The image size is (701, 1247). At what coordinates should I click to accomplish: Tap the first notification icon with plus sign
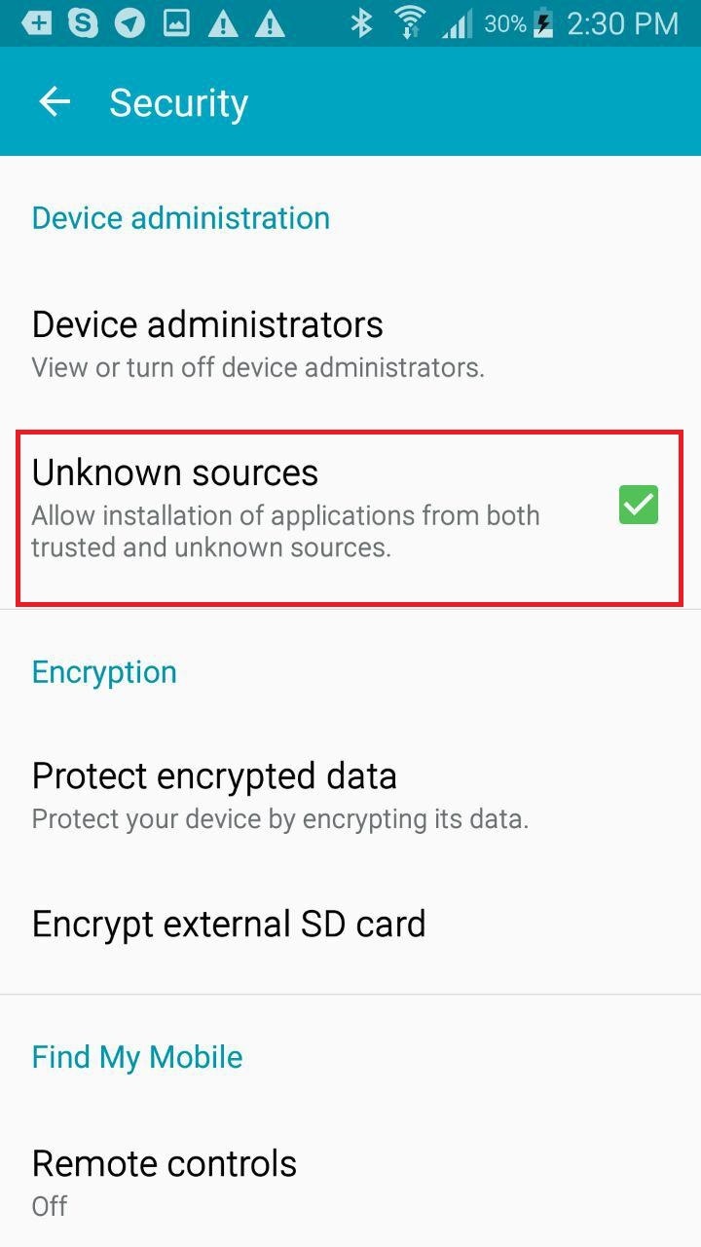pyautogui.click(x=36, y=22)
